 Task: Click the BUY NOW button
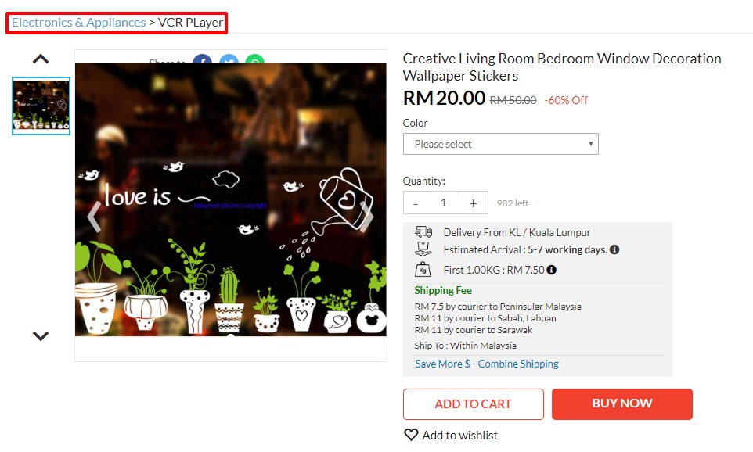pyautogui.click(x=622, y=404)
